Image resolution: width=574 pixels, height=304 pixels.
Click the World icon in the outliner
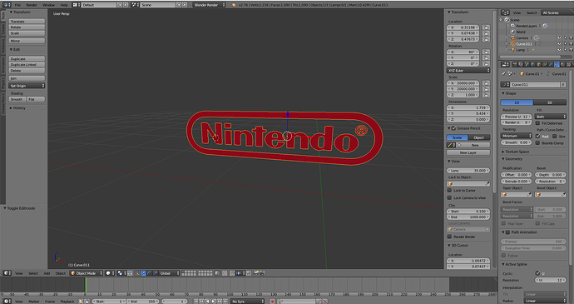513,32
